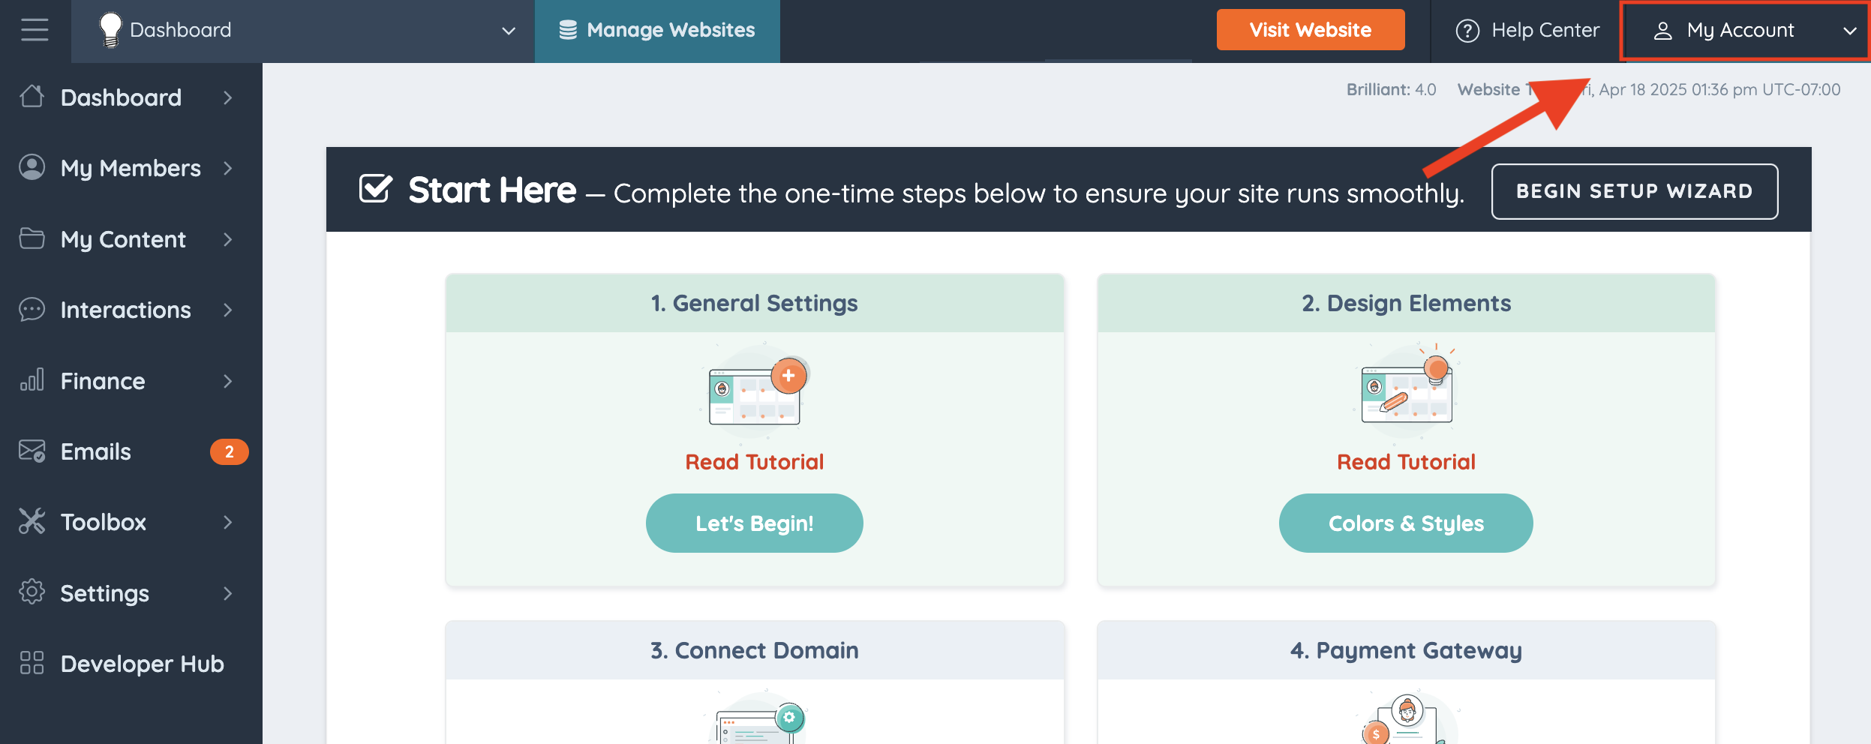This screenshot has width=1871, height=744.
Task: Select My Content in sidebar
Action: 131,239
